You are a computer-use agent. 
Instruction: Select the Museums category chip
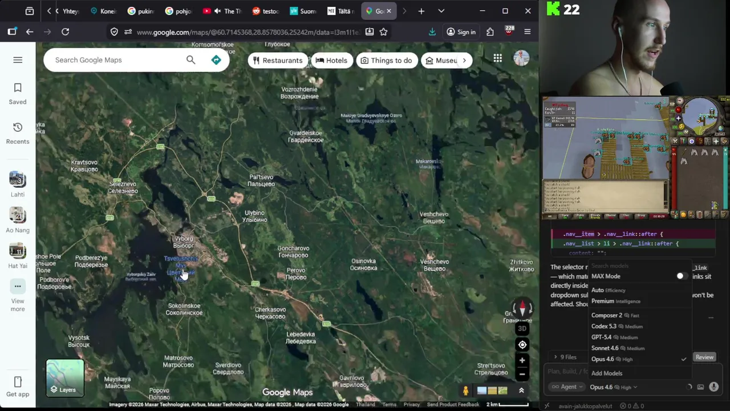coord(441,61)
